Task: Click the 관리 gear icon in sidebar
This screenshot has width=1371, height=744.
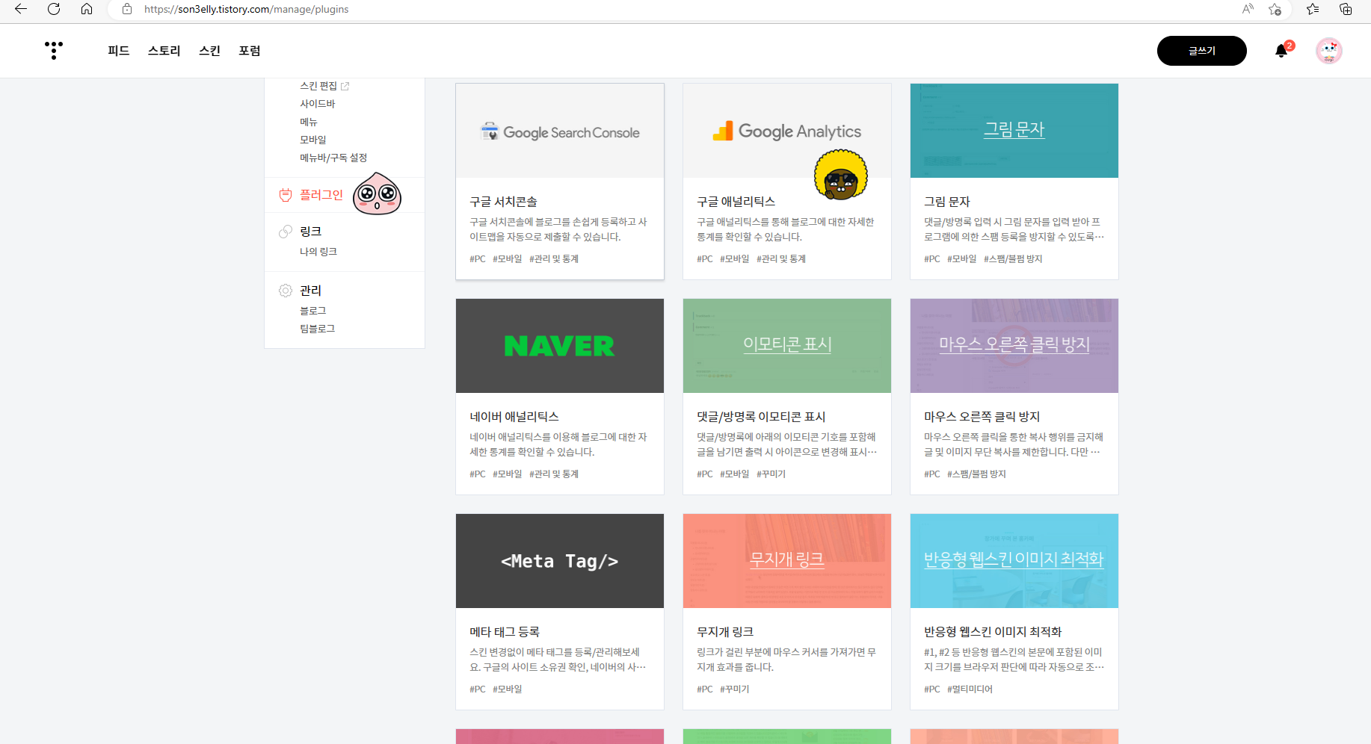Action: point(286,291)
